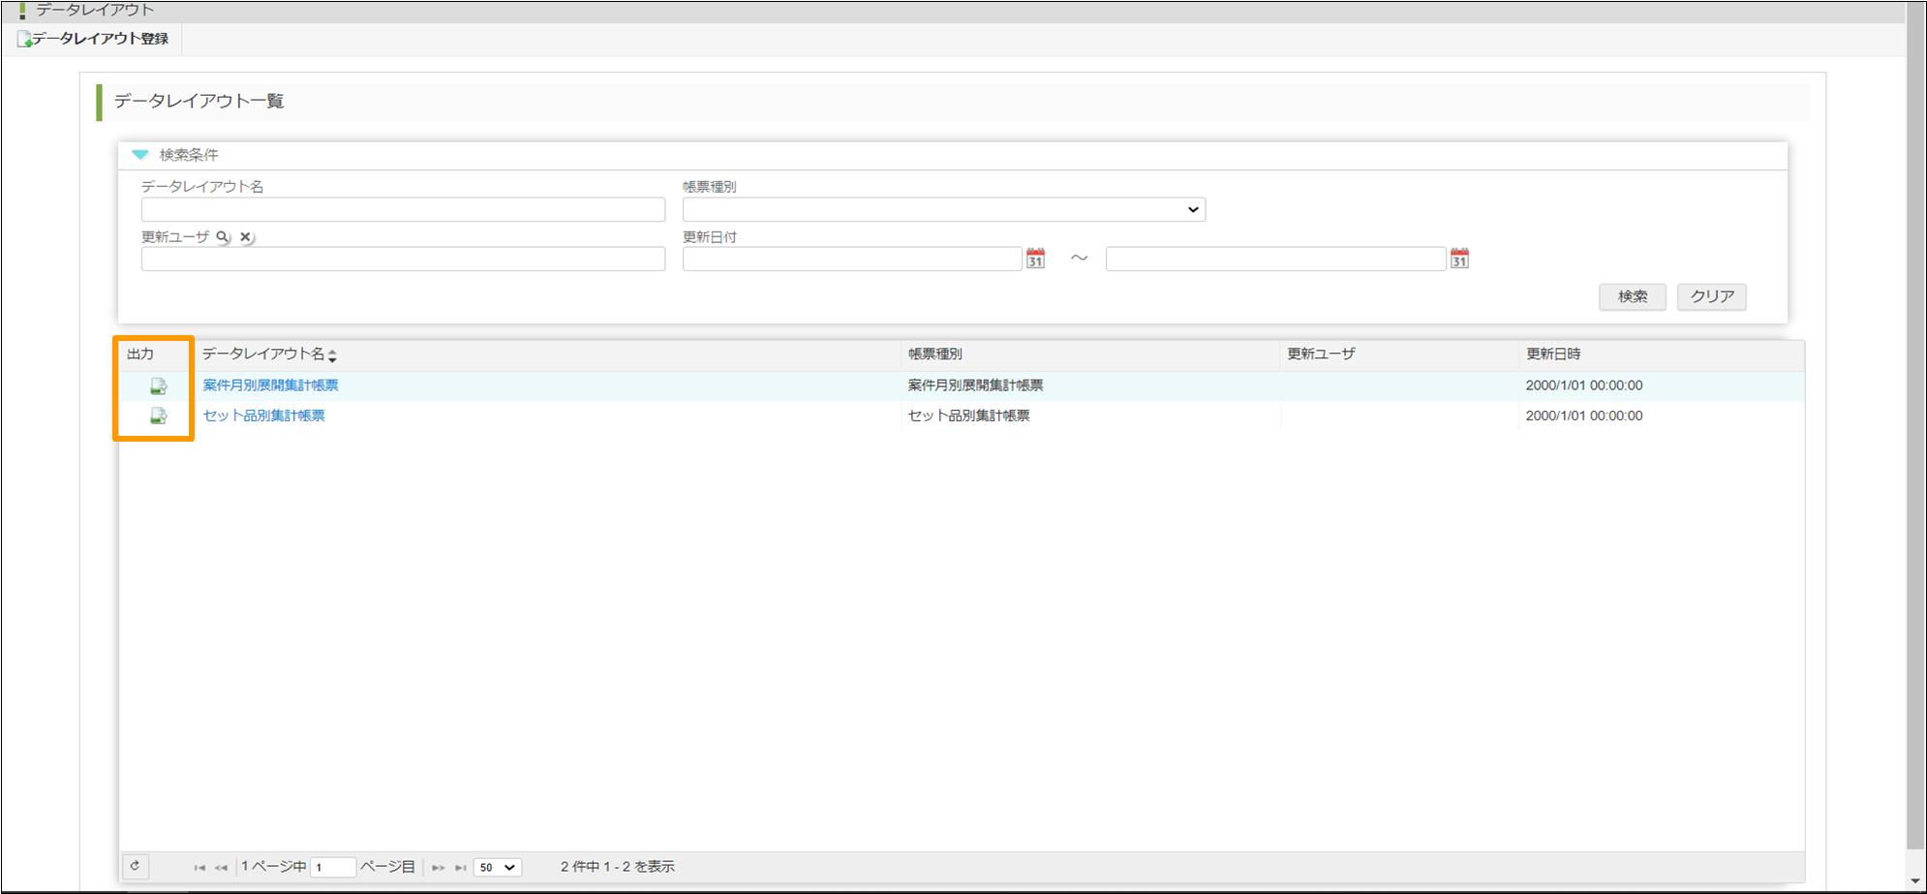Collapse the 検索条件 panel triangle
Viewport: 1927px width, 894px height.
pyautogui.click(x=140, y=155)
